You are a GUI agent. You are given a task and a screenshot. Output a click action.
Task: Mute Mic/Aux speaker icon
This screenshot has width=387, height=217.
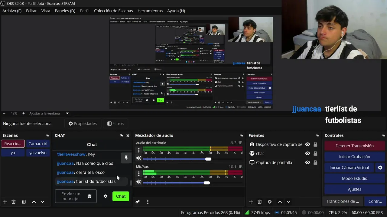click(x=139, y=182)
